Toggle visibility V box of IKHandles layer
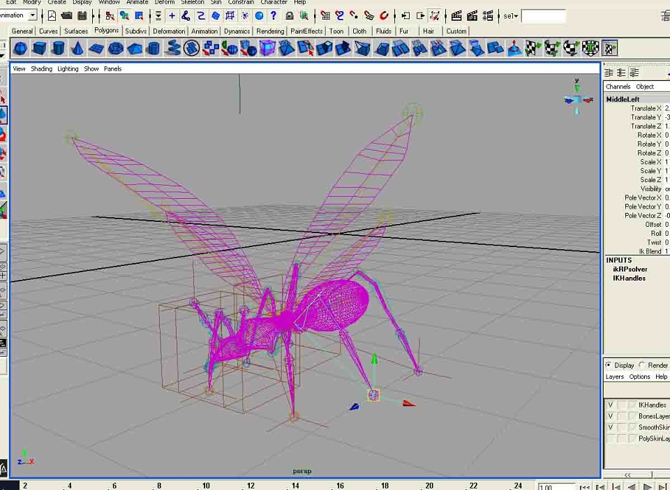Viewport: 670px width, 490px height. (611, 405)
